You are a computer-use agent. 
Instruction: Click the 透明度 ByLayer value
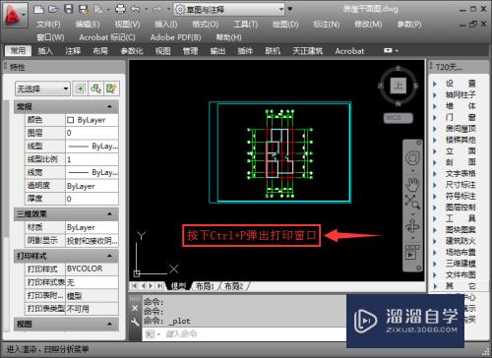(92, 186)
